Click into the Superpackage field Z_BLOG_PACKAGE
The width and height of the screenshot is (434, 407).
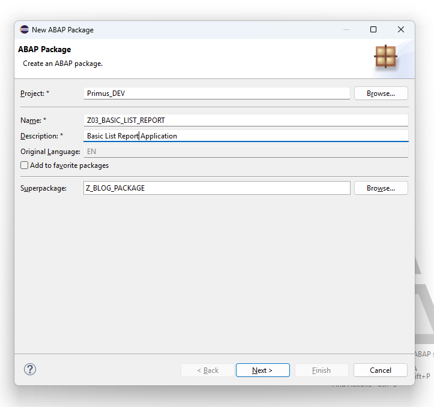coord(217,188)
